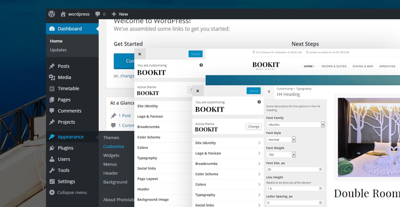Open the Font Weight 700 dropdown
Viewport: 400px width, 207px height.
(281, 154)
